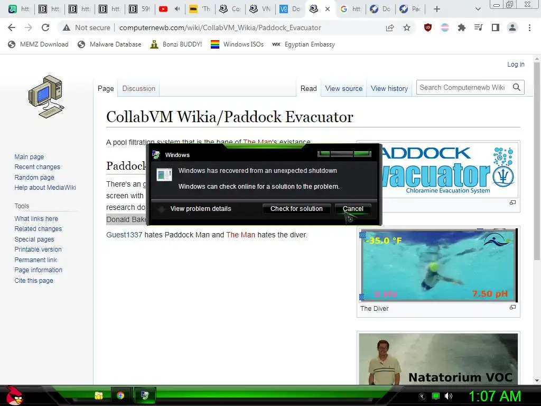Open Related changes tool
This screenshot has height=406, width=541.
[x=38, y=228]
